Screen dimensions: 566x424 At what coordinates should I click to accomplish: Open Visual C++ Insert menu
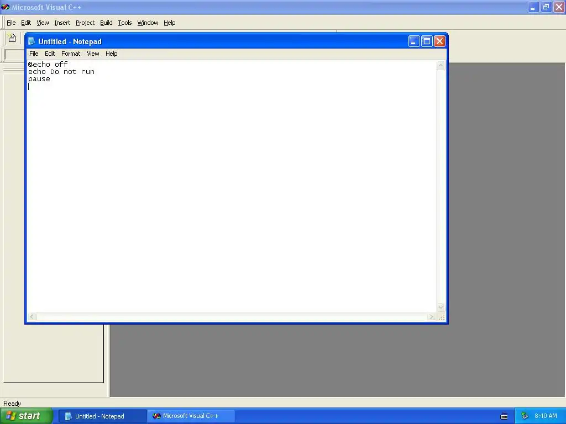(x=62, y=23)
